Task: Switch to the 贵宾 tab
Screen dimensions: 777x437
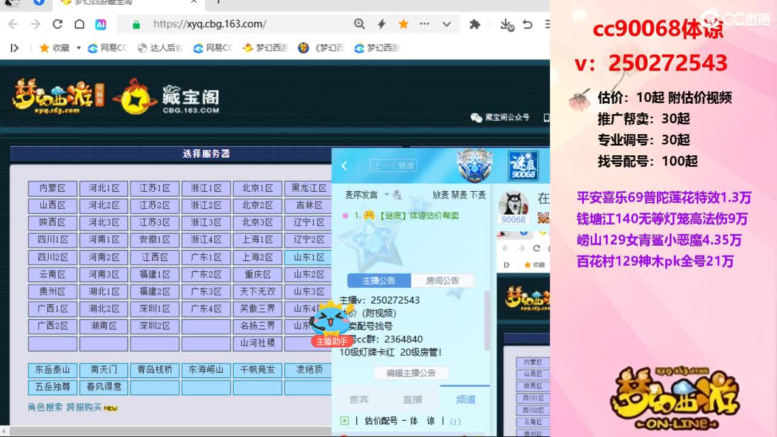Action: 359,399
